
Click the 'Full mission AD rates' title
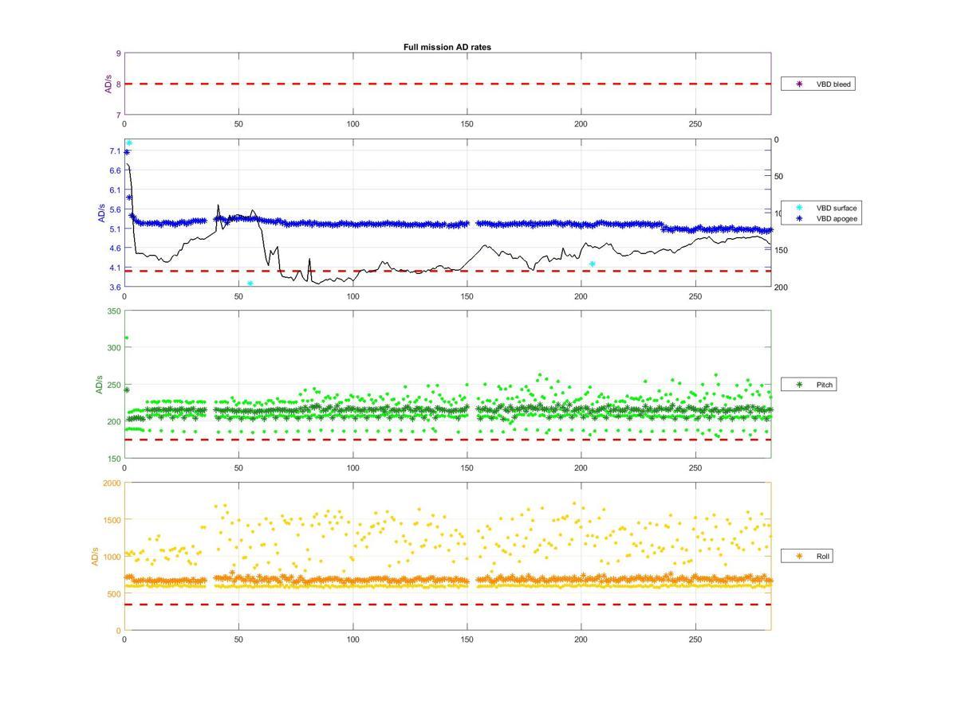tap(447, 47)
